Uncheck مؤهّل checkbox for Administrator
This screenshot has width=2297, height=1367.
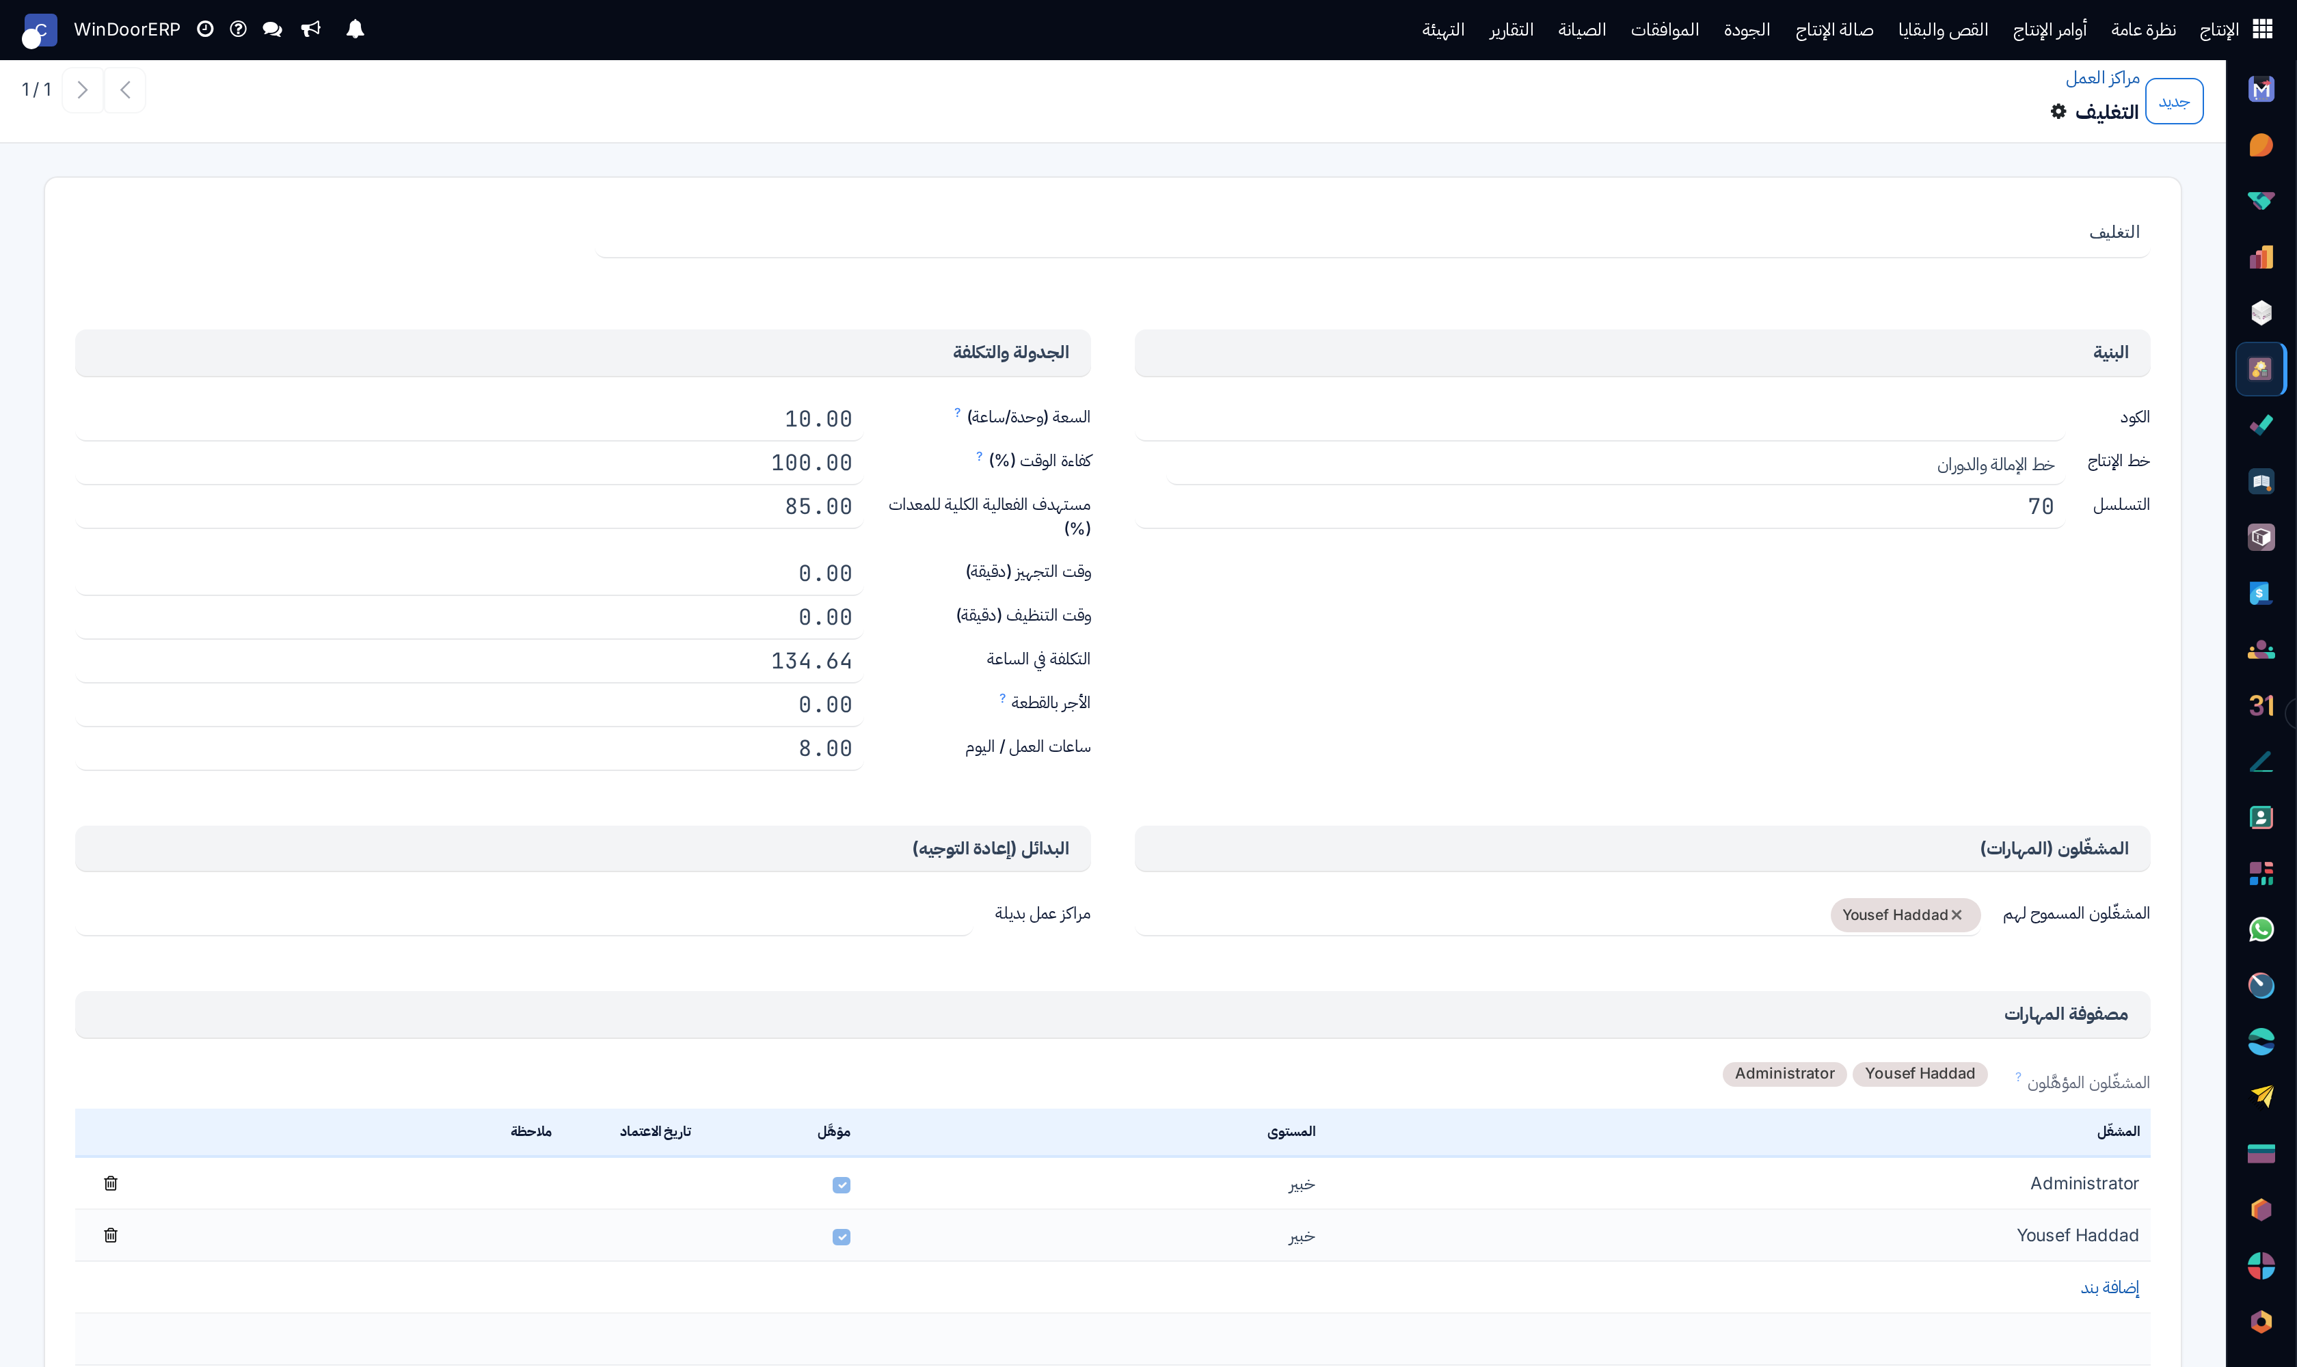842,1185
